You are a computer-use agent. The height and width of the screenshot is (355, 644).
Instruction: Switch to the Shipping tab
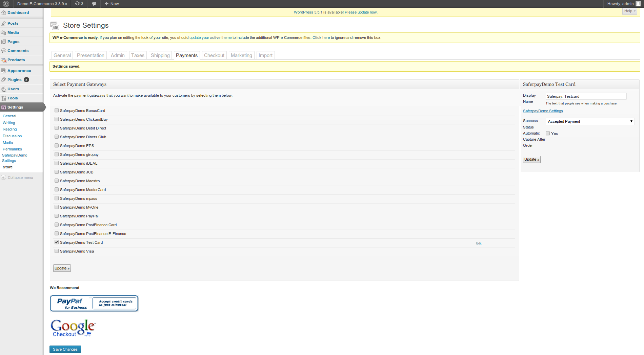pos(160,55)
